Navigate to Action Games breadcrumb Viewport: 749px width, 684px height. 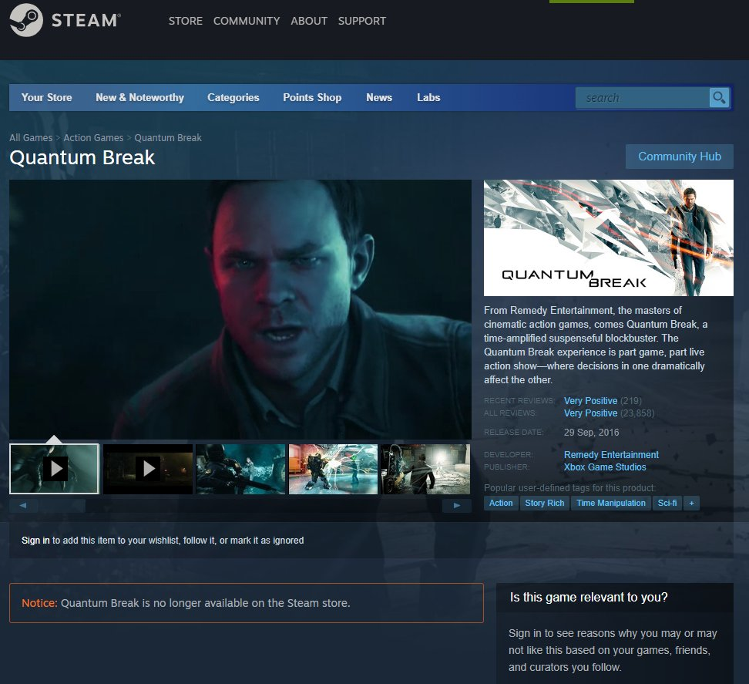point(94,138)
